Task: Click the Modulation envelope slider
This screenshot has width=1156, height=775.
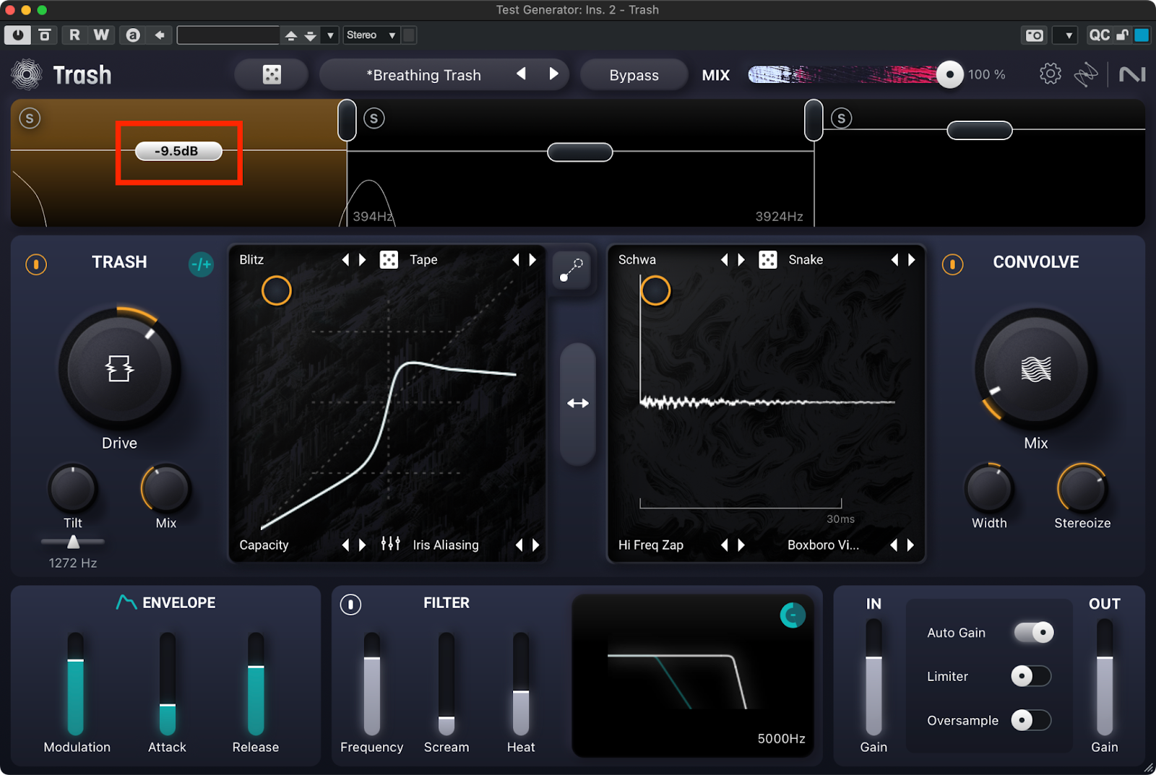Action: (75, 683)
